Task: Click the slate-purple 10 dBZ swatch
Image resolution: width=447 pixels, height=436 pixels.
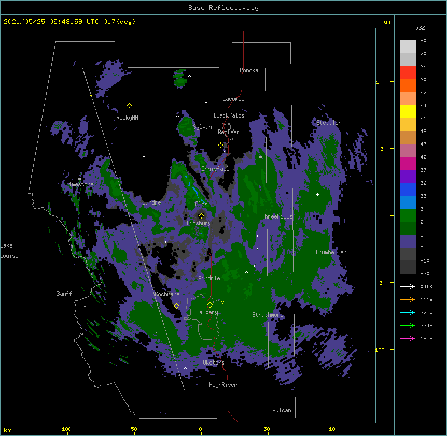Action: point(408,241)
